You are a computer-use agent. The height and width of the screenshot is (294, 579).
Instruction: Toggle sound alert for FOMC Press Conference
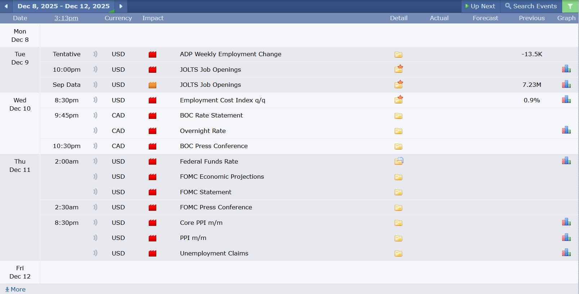tap(95, 207)
